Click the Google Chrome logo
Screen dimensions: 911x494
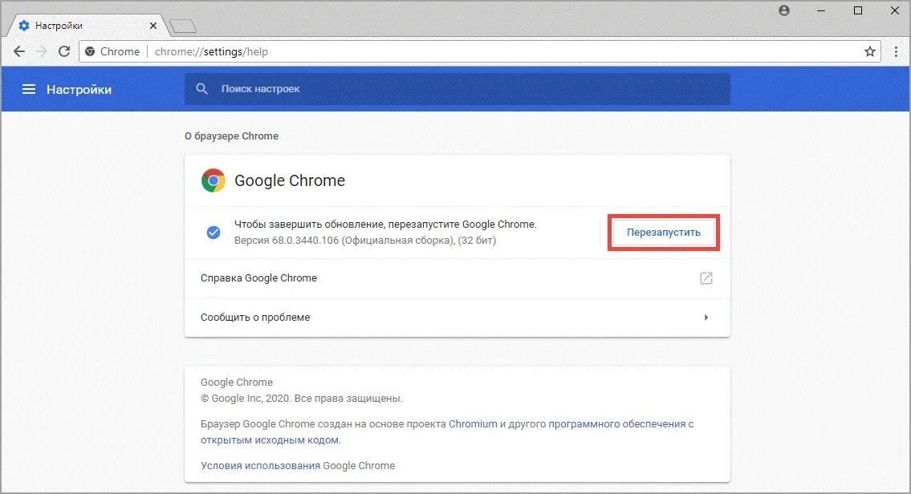(x=213, y=180)
